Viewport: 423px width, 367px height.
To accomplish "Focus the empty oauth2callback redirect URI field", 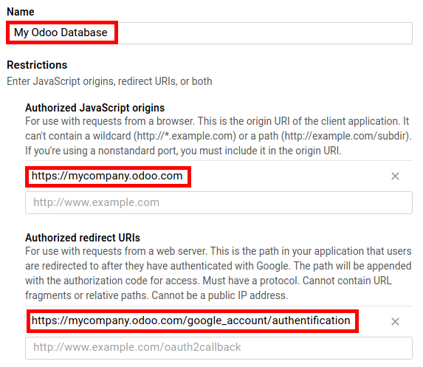I will (x=219, y=348).
